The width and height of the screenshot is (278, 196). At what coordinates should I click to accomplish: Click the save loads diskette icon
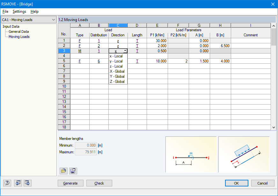[73, 171]
